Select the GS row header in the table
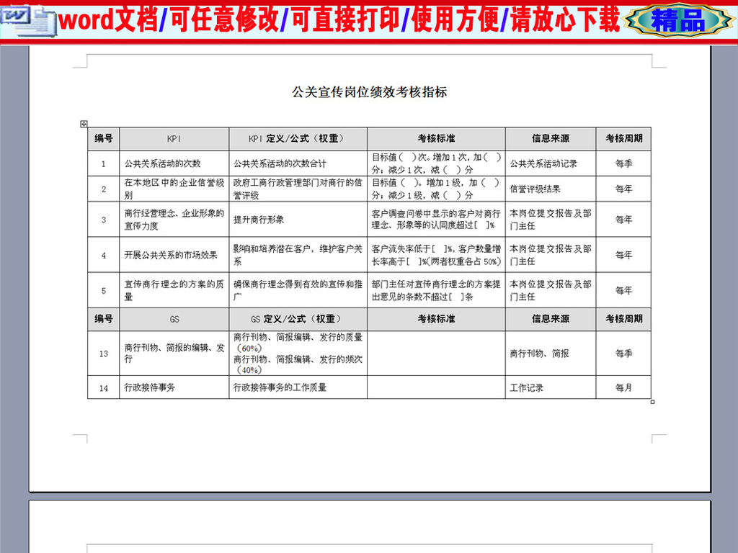The width and height of the screenshot is (738, 553). [173, 319]
